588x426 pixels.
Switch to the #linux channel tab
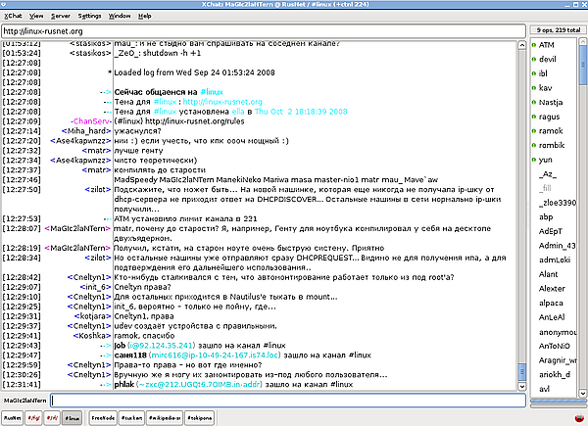pyautogui.click(x=71, y=416)
